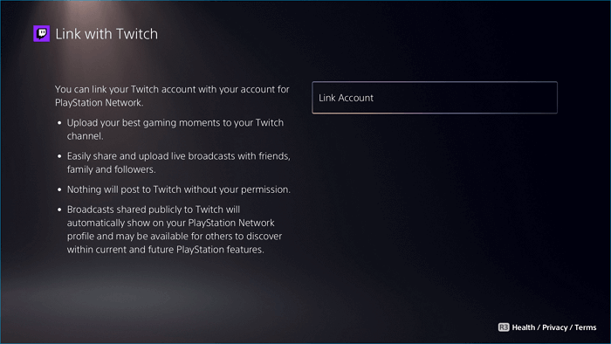Click the Link with Twitch heading

click(106, 34)
